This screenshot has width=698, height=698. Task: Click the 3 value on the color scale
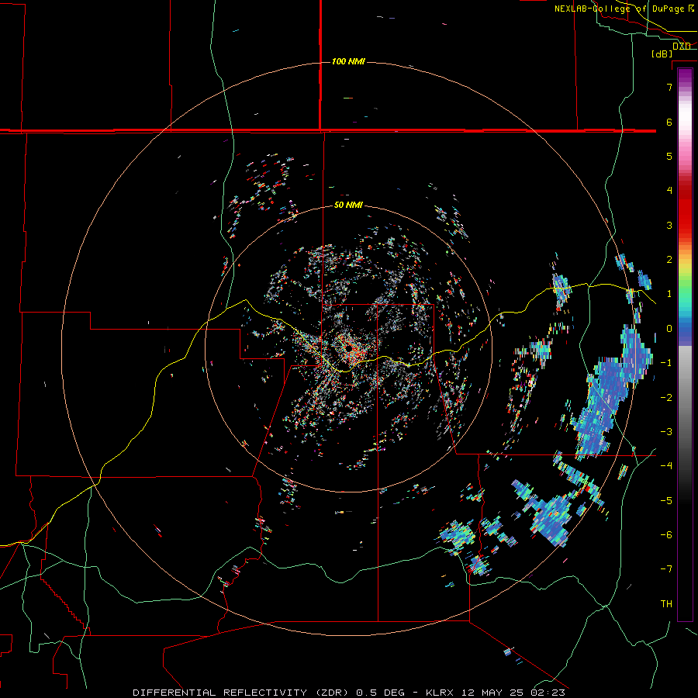pos(669,225)
